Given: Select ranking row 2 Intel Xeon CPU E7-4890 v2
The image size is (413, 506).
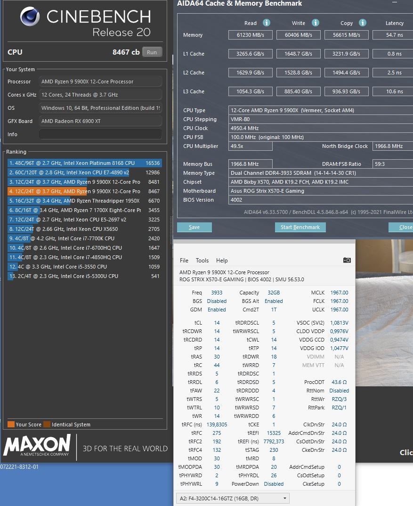Looking at the screenshot, I should tap(85, 172).
